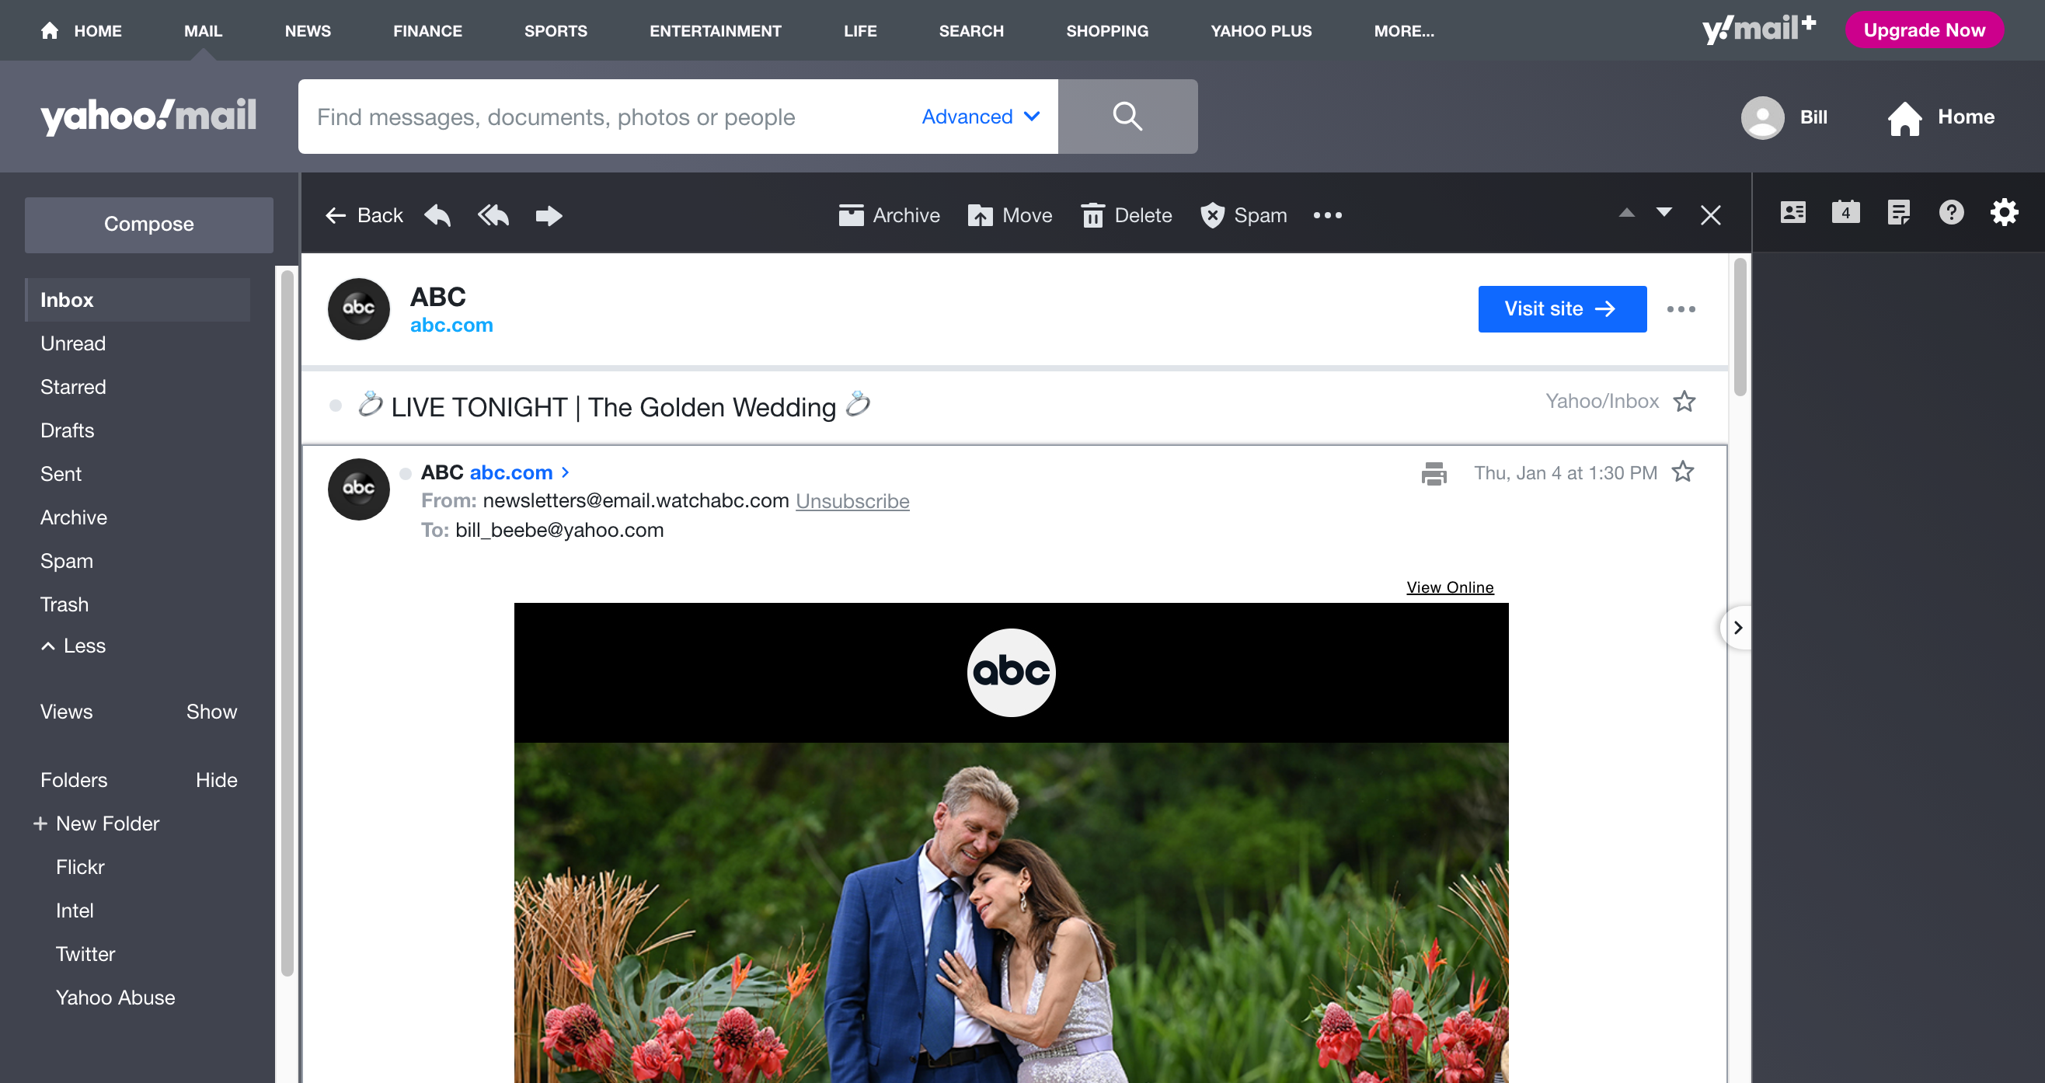Mark this message as Spam
The width and height of the screenshot is (2045, 1083).
click(x=1243, y=215)
